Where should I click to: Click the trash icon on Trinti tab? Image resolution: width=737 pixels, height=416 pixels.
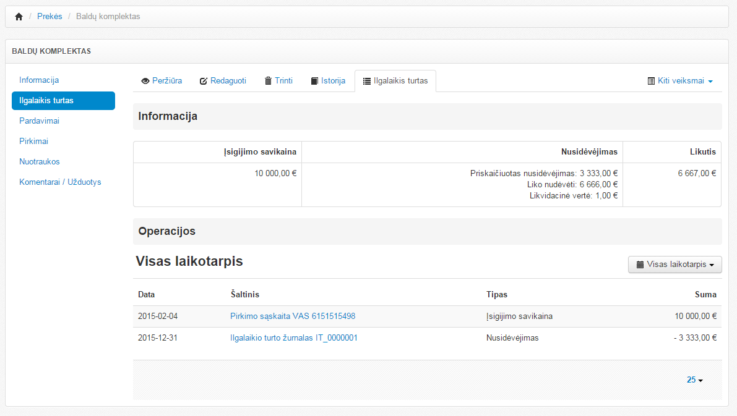pos(268,81)
